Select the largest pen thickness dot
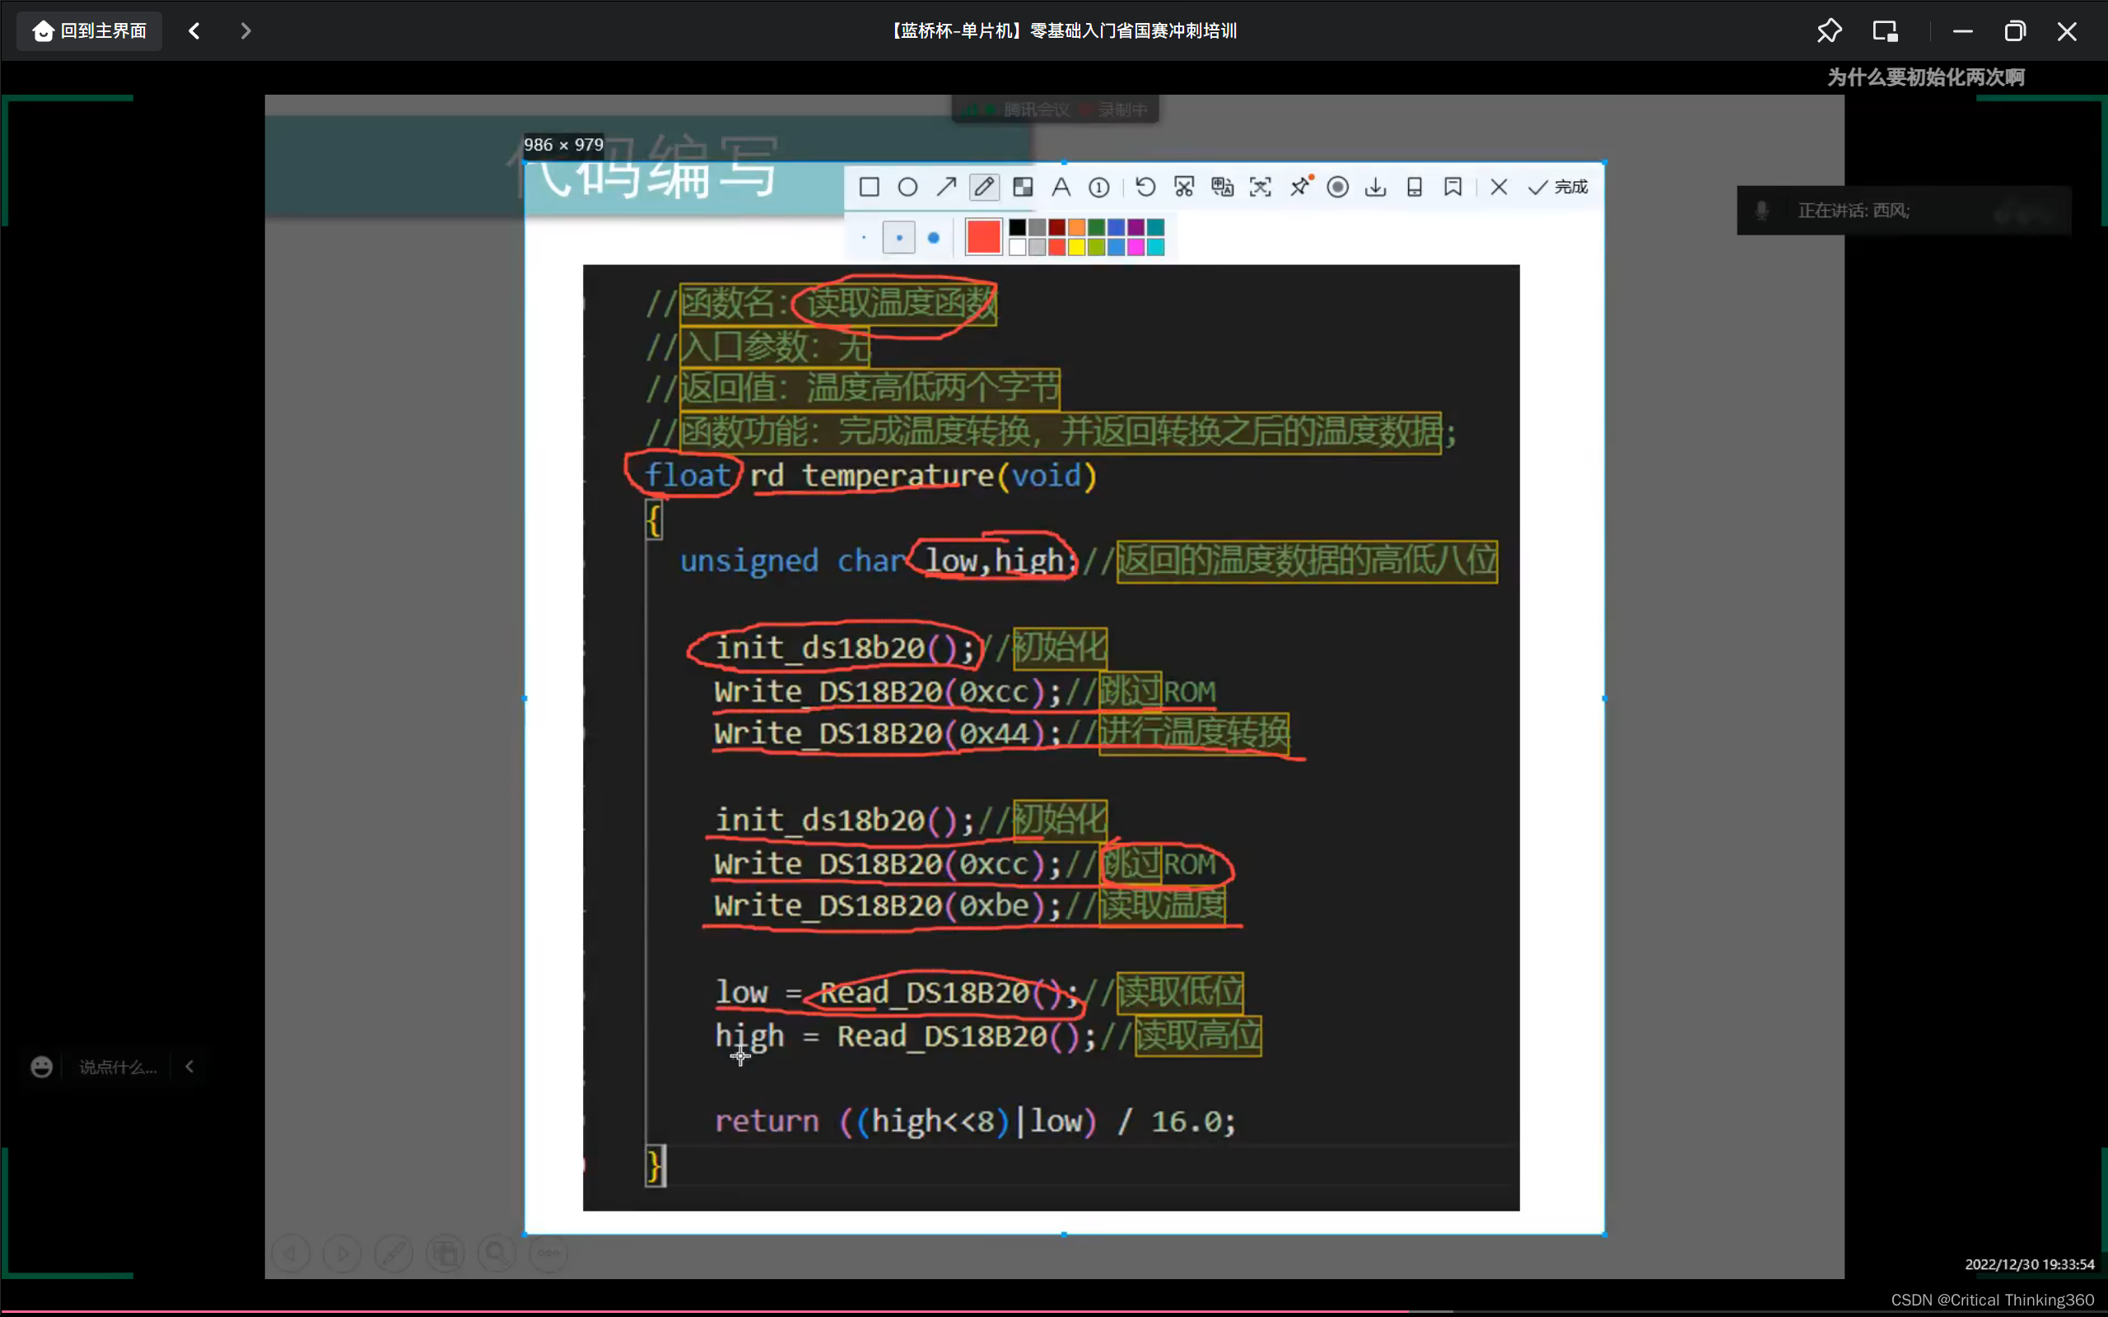This screenshot has height=1317, width=2108. pyautogui.click(x=934, y=237)
